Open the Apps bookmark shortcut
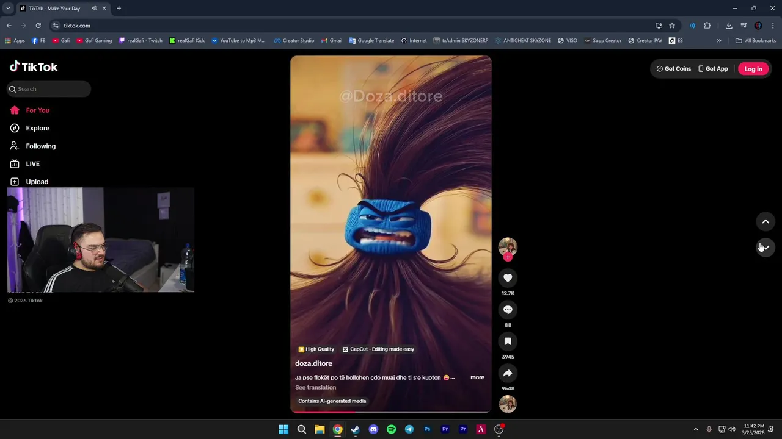782x439 pixels. pyautogui.click(x=15, y=41)
